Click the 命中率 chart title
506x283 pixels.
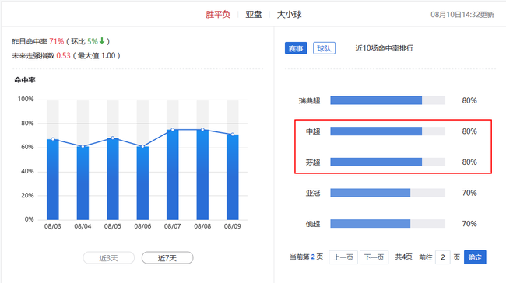point(25,80)
